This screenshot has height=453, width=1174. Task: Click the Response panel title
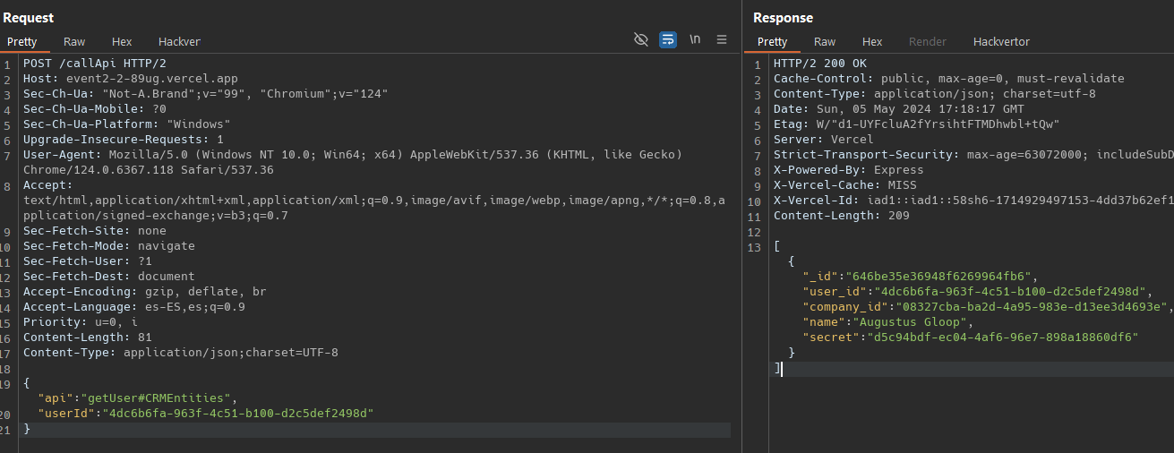(x=783, y=17)
